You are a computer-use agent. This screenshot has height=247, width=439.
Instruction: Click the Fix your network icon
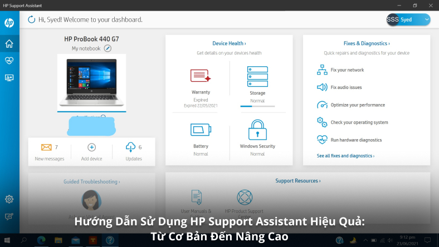pos(322,70)
